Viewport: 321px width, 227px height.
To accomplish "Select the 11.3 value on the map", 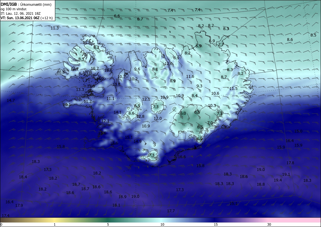I will click(55, 28).
